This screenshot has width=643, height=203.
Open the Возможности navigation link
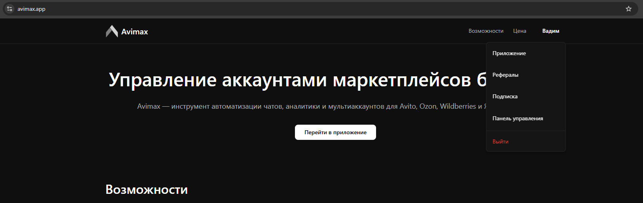(x=486, y=31)
